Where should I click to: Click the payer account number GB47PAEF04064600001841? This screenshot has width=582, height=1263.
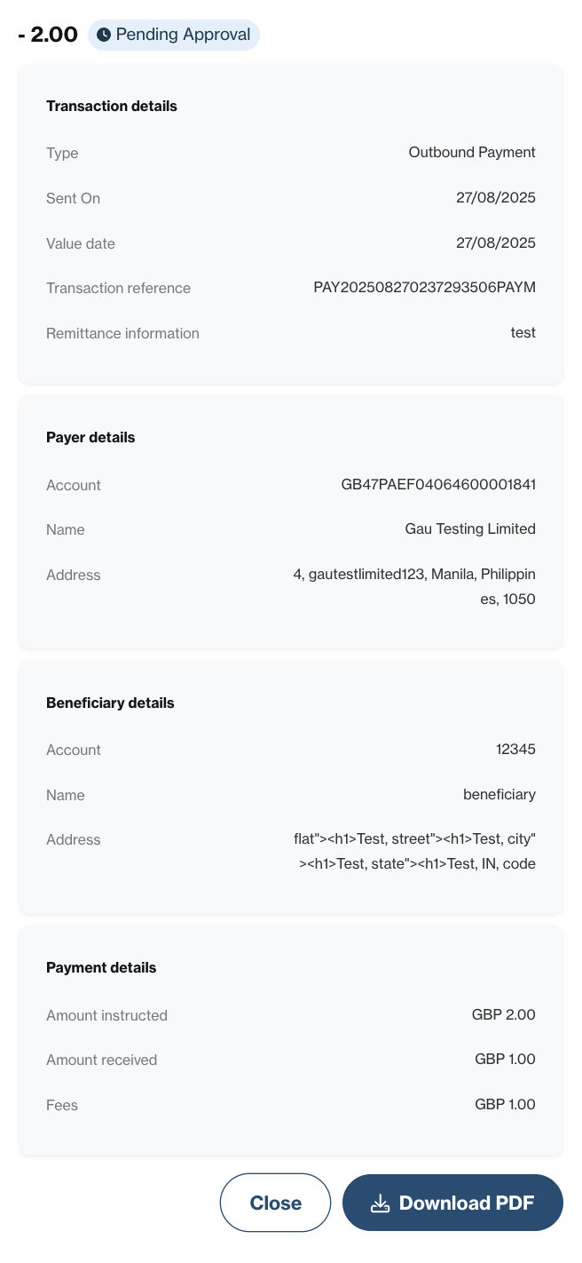tap(438, 485)
